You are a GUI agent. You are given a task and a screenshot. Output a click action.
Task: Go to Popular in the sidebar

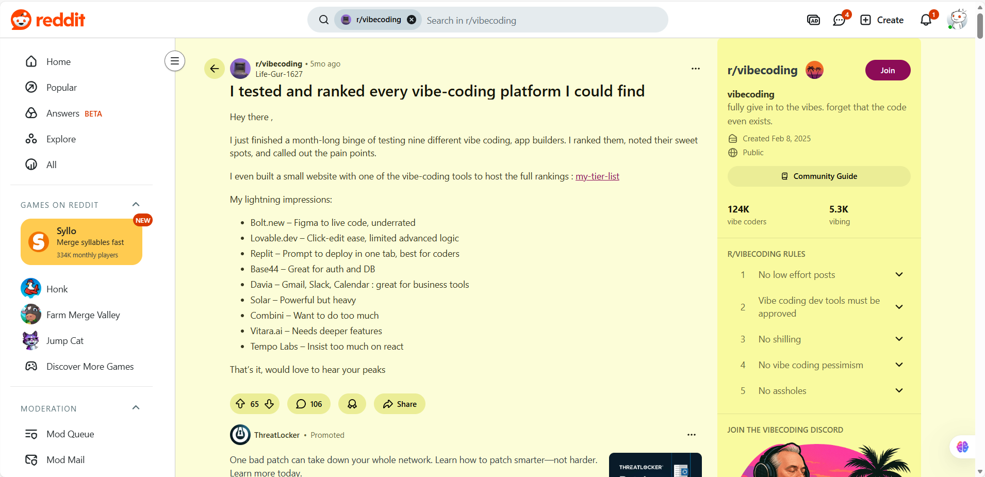[x=61, y=88]
